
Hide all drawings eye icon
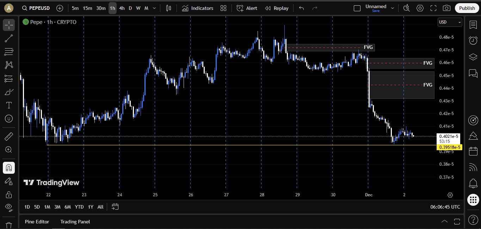coord(9,208)
